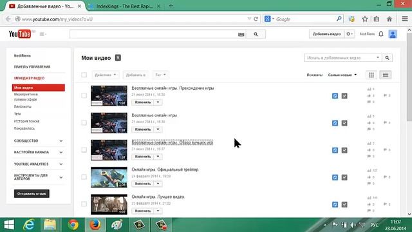
Task: Click privacy icon for 'Обзор лучших игр' video
Action: (x=335, y=150)
